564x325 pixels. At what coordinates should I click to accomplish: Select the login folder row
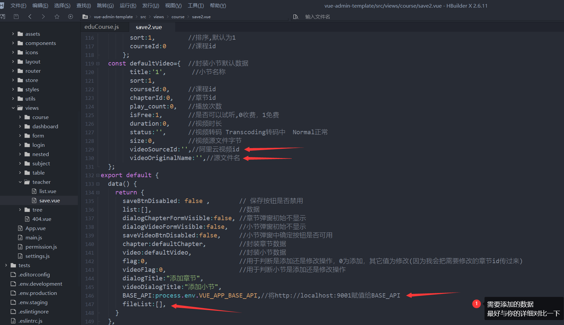coord(39,145)
